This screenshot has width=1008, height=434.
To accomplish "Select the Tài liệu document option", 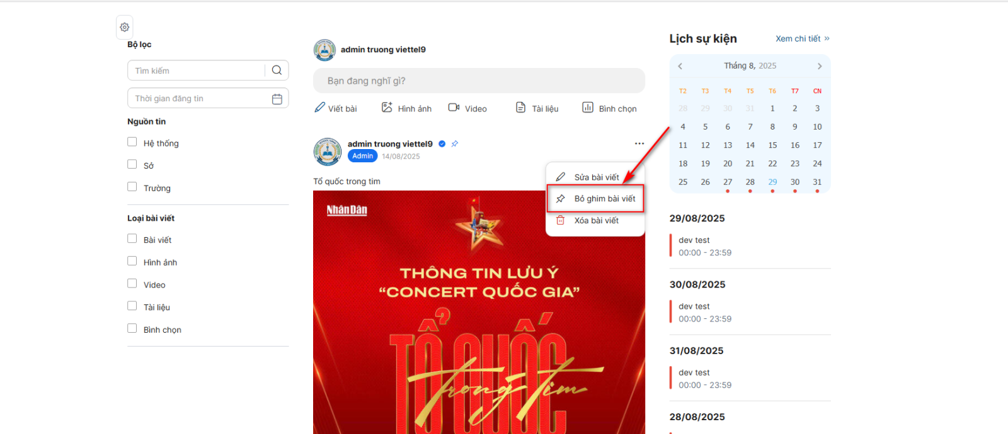I will tap(537, 108).
